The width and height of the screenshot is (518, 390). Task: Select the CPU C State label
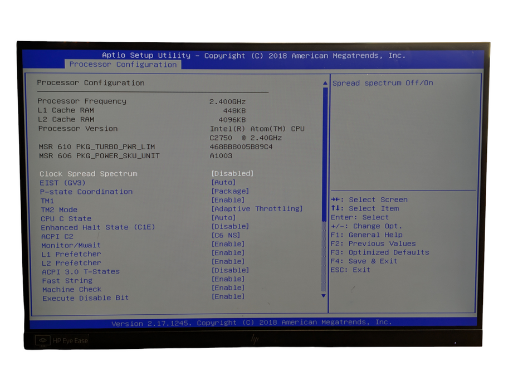[66, 218]
